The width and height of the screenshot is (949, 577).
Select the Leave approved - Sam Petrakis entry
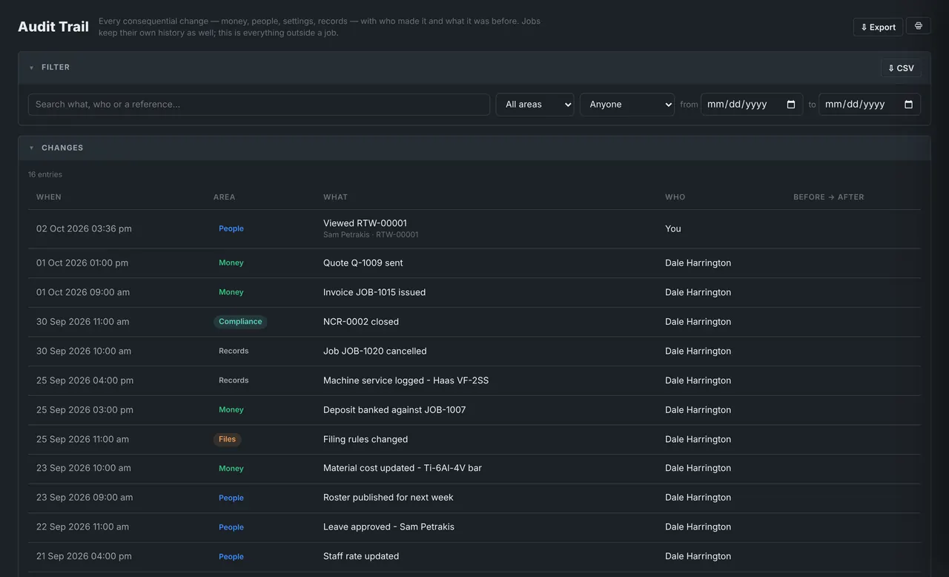pos(474,527)
